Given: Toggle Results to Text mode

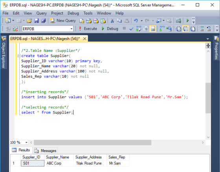Looking at the screenshot, I should [178, 29].
